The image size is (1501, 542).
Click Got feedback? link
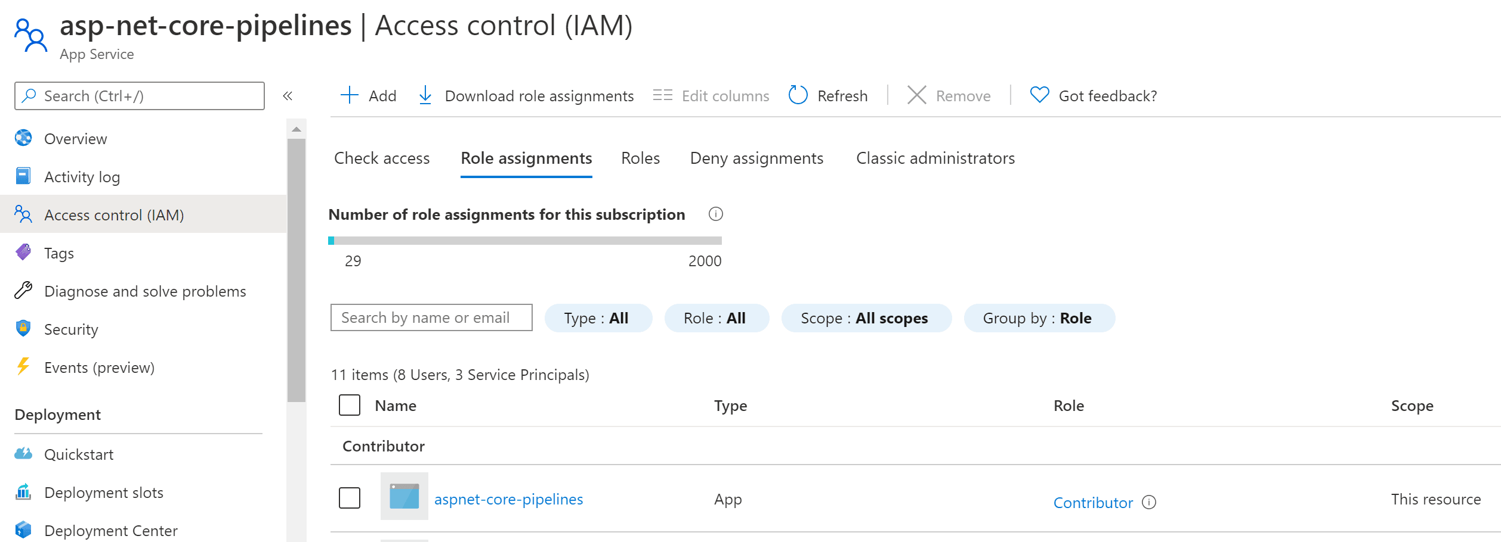pos(1108,96)
